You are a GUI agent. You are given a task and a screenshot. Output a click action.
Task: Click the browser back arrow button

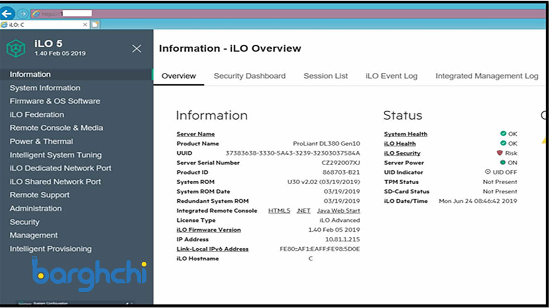8,14
